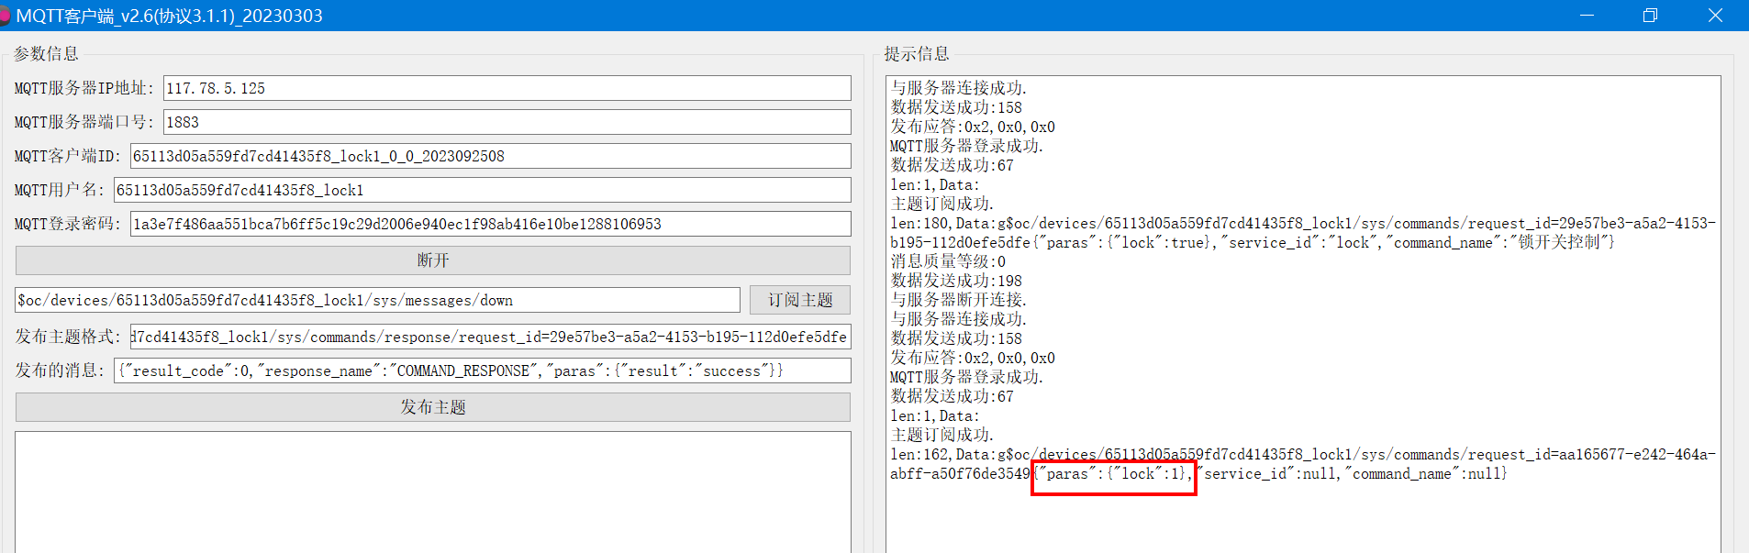The width and height of the screenshot is (1749, 553).
Task: Click the MQTT client ID field
Action: click(x=490, y=156)
